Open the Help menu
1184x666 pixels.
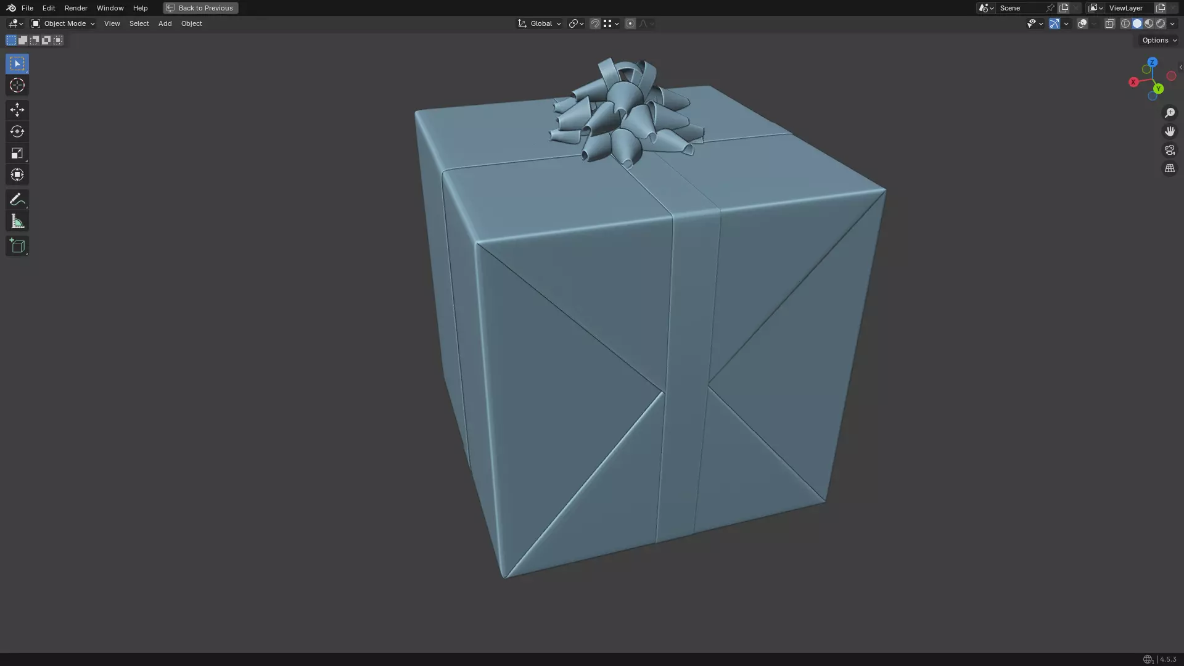140,8
